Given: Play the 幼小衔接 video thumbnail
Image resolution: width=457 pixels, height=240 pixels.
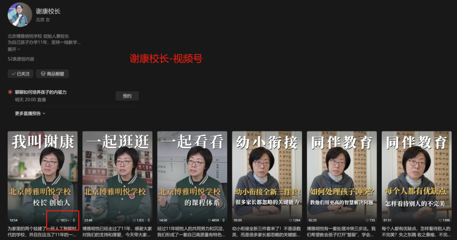Looking at the screenshot, I should [267, 173].
